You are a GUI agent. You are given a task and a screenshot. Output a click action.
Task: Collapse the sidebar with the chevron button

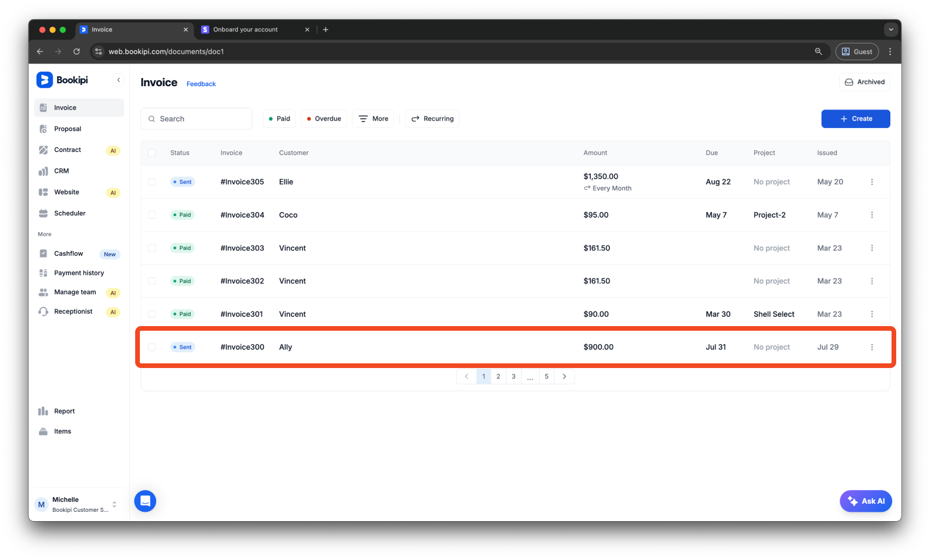118,80
